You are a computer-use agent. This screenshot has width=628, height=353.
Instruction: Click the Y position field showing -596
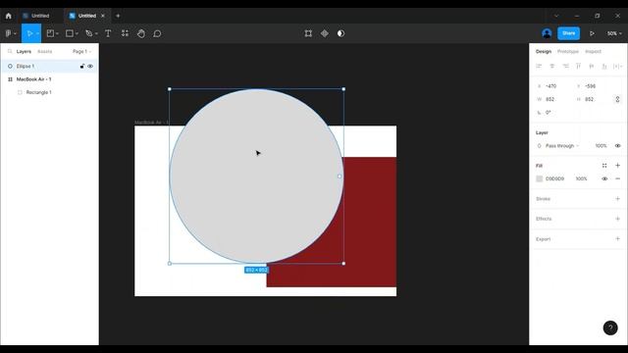[592, 86]
